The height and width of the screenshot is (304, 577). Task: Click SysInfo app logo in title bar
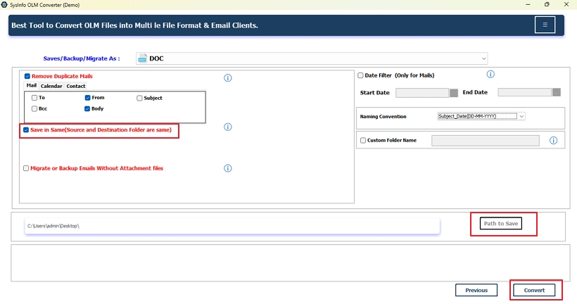(4, 5)
